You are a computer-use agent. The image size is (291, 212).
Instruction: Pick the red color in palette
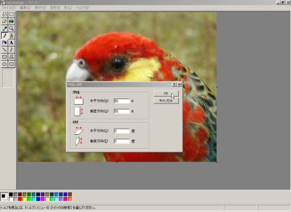[20, 199]
